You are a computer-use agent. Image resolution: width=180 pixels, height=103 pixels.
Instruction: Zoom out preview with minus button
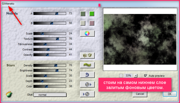tap(121, 76)
